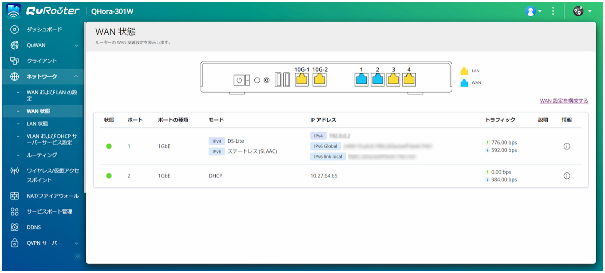Open the user account dropdown
605x273 pixels.
(x=533, y=12)
